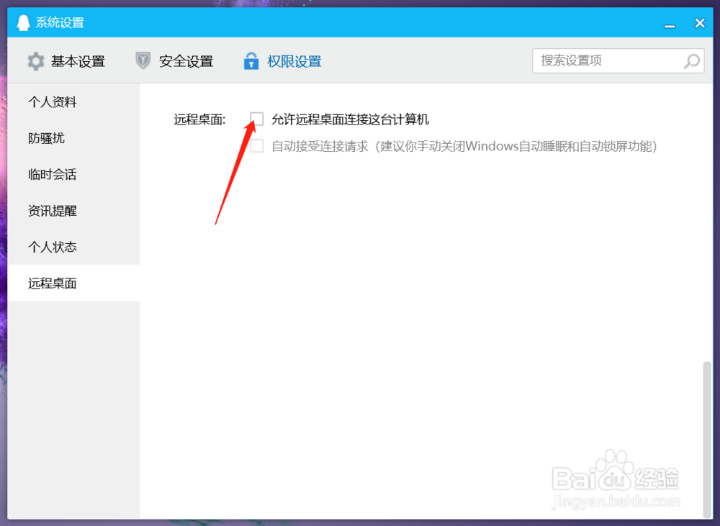Select the lock icon on 权限设置
This screenshot has height=526, width=720.
coord(251,60)
